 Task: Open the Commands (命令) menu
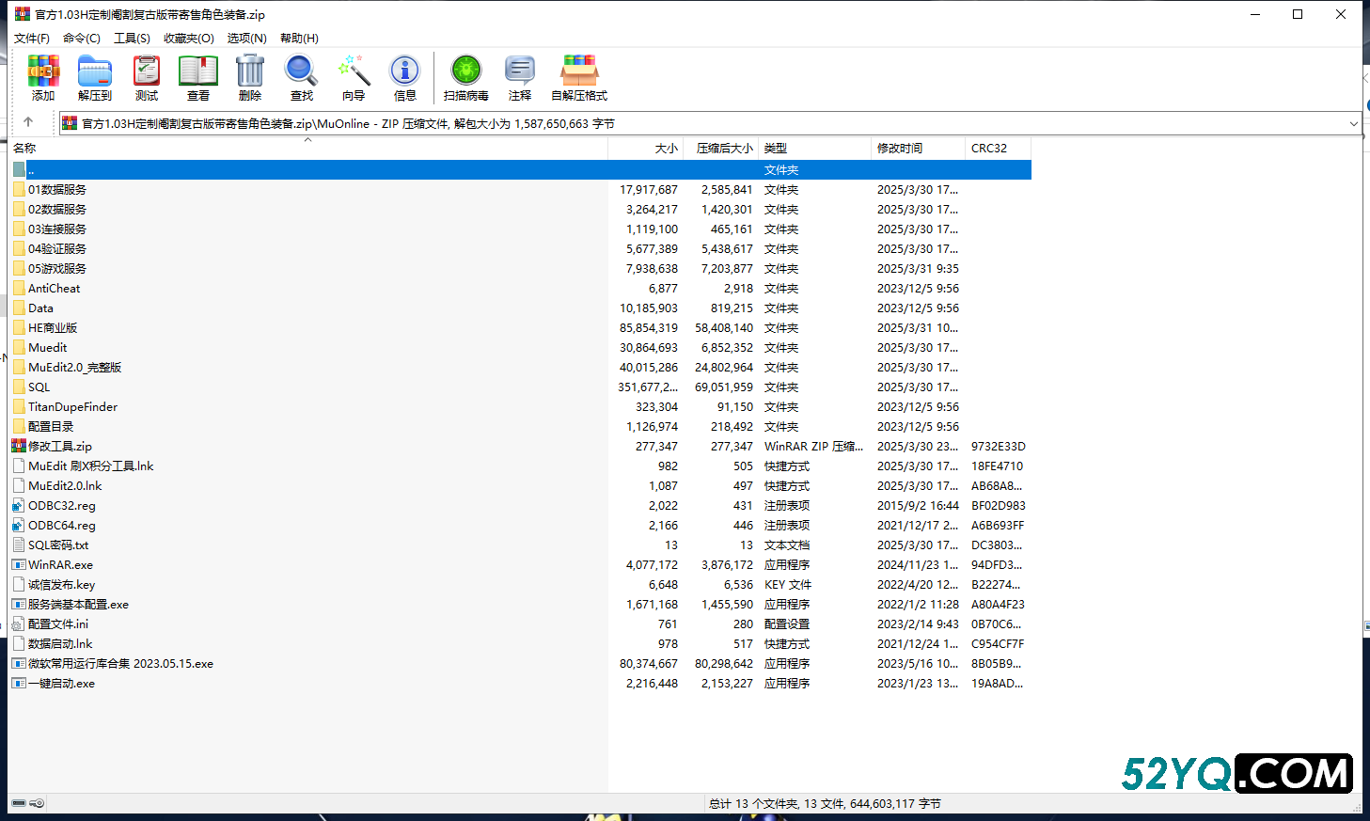point(82,38)
